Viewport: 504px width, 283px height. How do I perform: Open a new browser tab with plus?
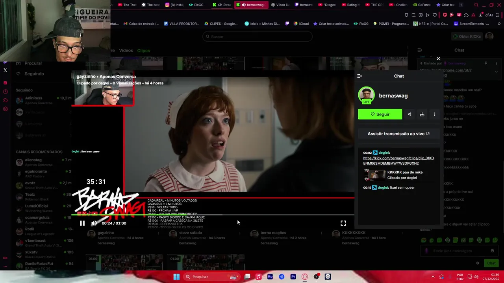461,5
